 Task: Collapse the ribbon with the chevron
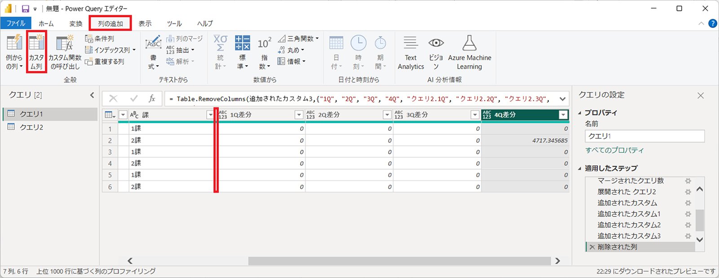[x=701, y=23]
